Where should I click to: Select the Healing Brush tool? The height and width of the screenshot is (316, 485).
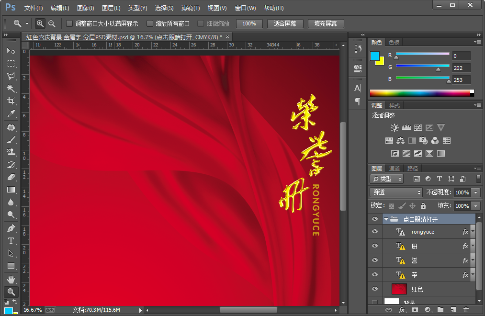click(11, 127)
